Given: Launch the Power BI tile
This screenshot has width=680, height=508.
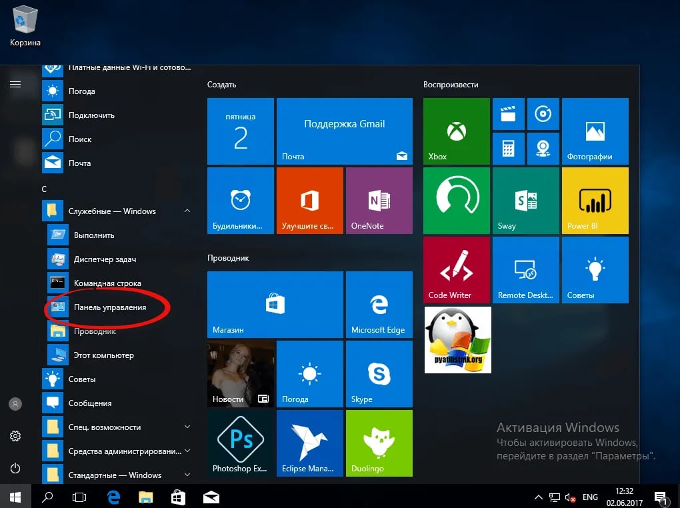Looking at the screenshot, I should [x=595, y=201].
